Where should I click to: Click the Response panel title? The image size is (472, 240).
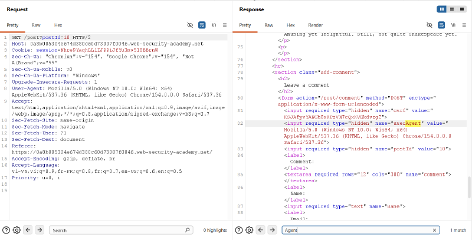click(252, 9)
